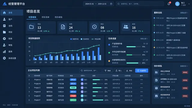This screenshot has height=108, width=192.
Task: Open the 2024-01-01 to 2024-12-31 date picker
Action: tap(98, 4)
